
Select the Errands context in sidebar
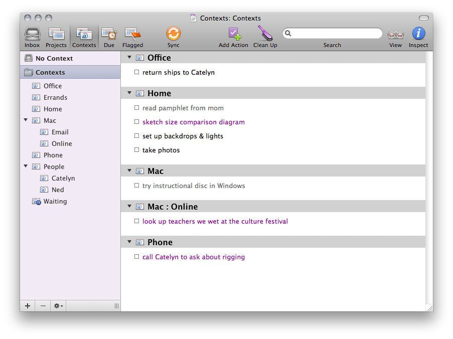(x=55, y=97)
